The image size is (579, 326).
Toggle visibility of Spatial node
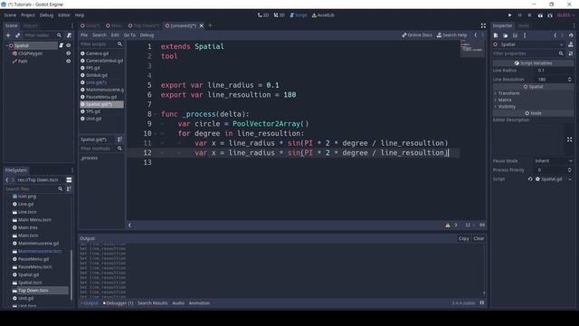click(x=69, y=45)
